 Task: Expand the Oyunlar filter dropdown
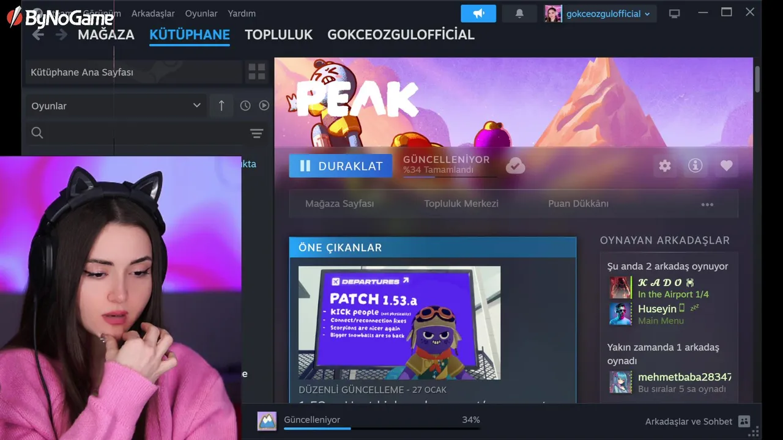tap(116, 106)
